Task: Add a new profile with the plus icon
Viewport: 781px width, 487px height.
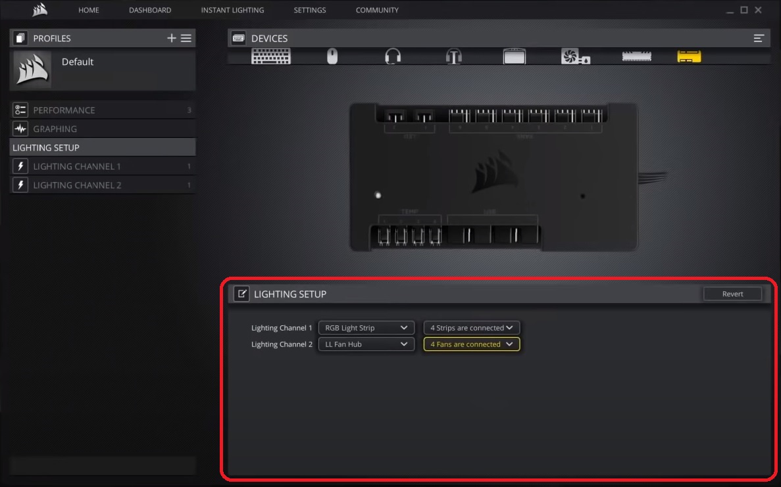Action: (171, 37)
